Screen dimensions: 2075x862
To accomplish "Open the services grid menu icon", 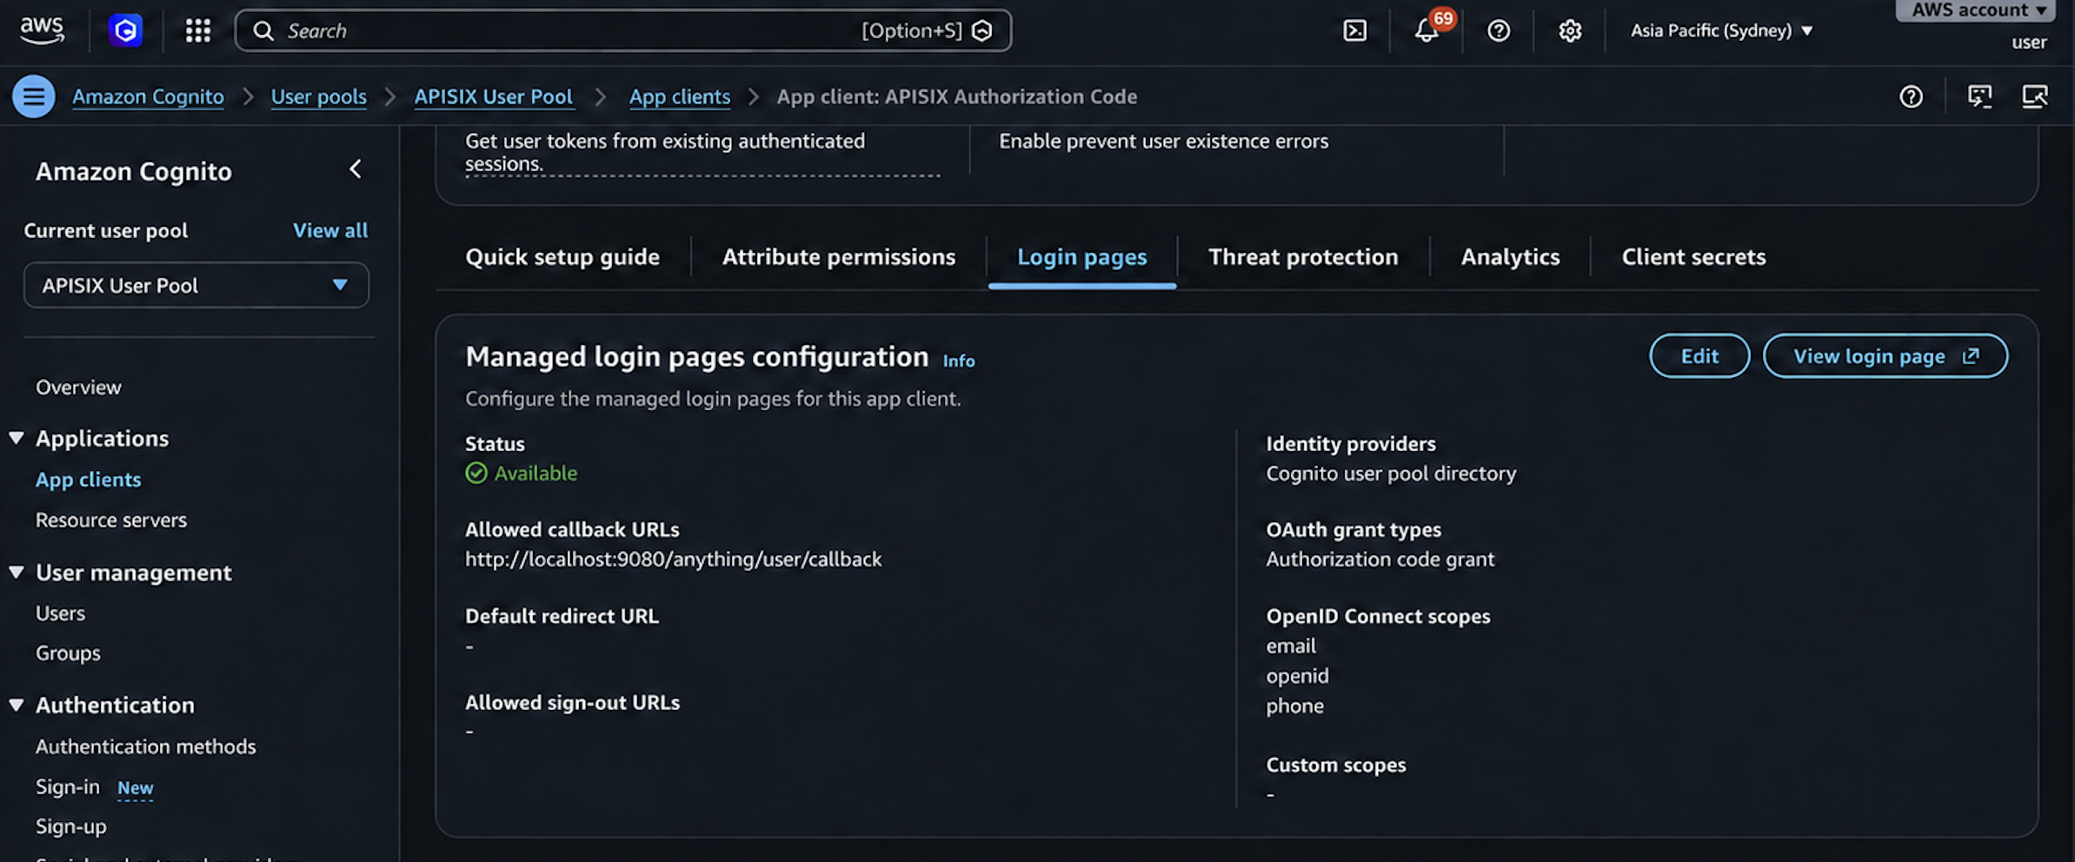I will (198, 30).
